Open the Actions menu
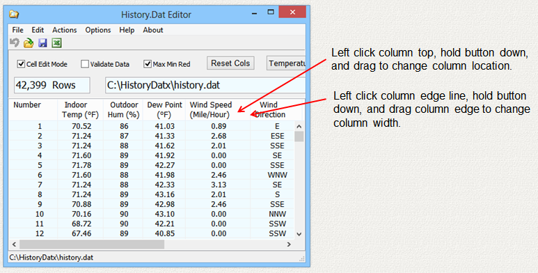The image size is (538, 273). (x=65, y=30)
